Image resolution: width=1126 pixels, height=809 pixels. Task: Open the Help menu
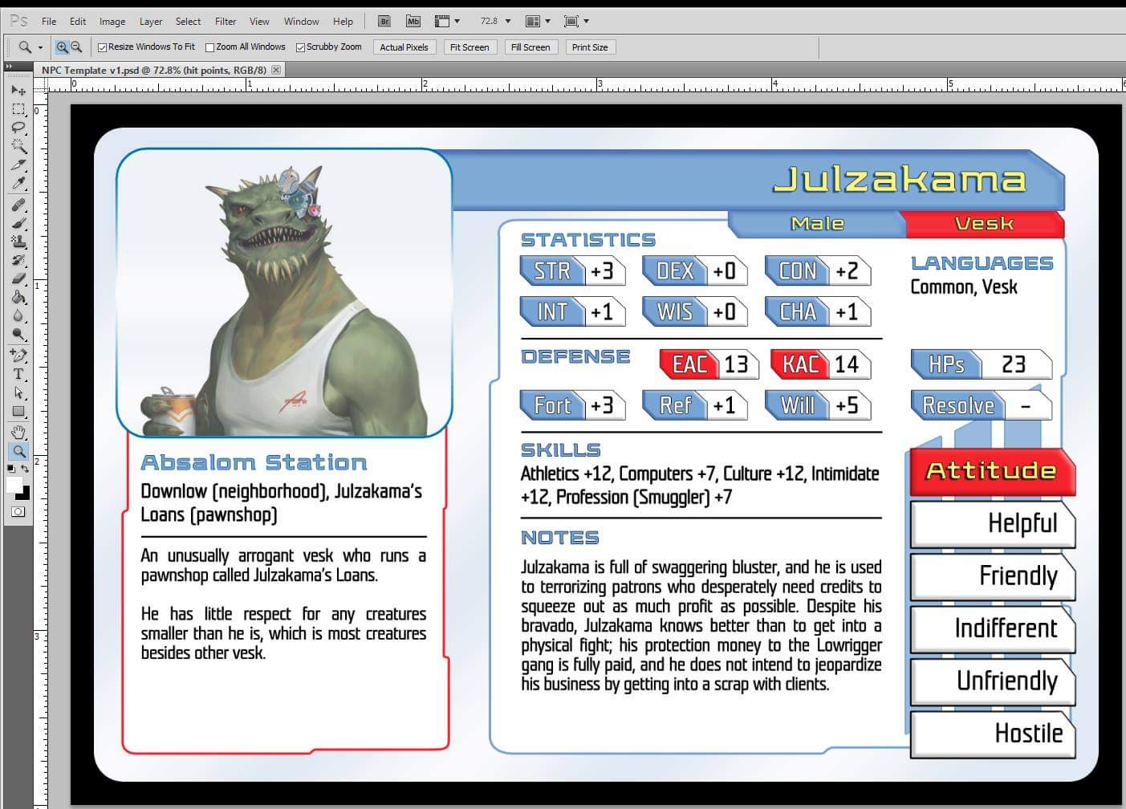pyautogui.click(x=343, y=22)
